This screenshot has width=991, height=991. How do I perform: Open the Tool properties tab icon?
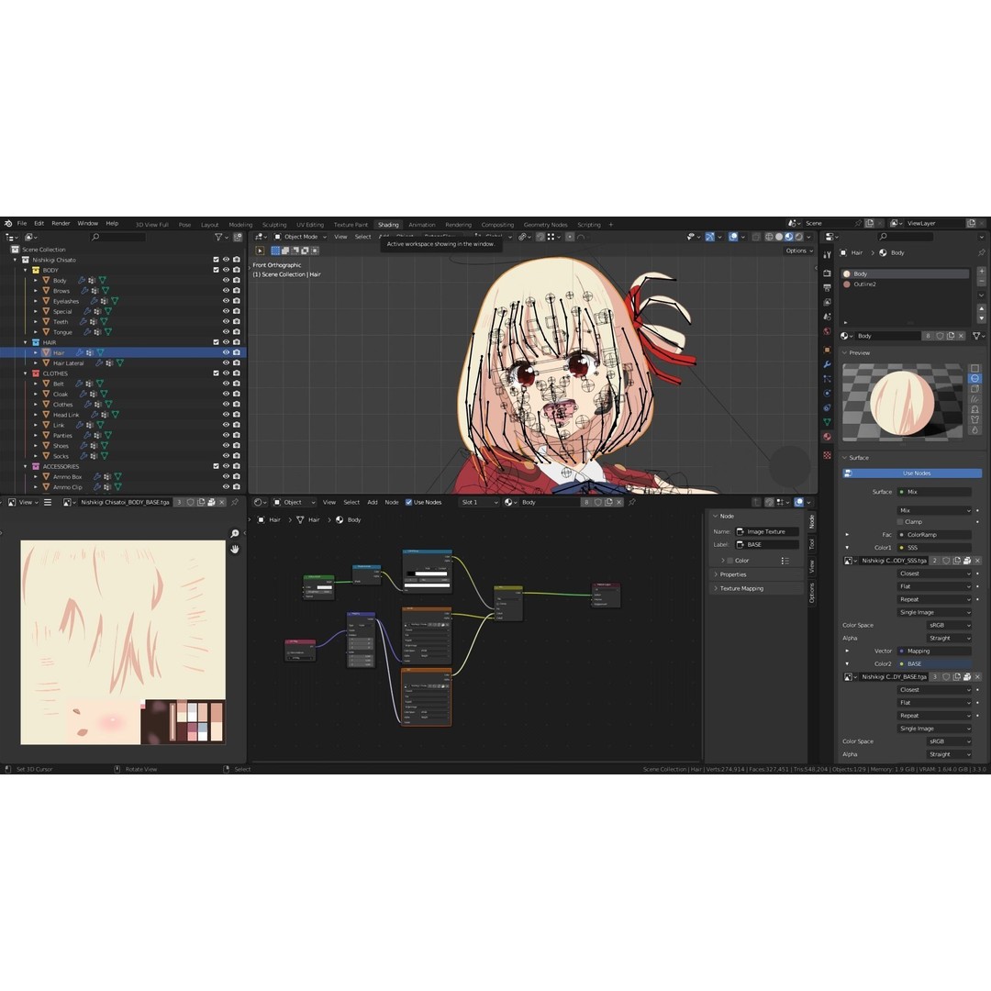coord(827,255)
